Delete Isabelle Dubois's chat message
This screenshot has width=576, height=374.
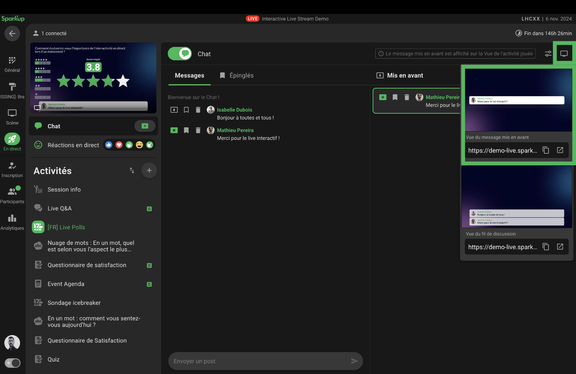click(198, 110)
